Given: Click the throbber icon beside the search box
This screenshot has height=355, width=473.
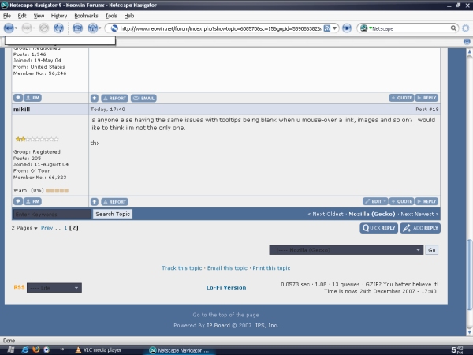Looking at the screenshot, I should [466, 28].
